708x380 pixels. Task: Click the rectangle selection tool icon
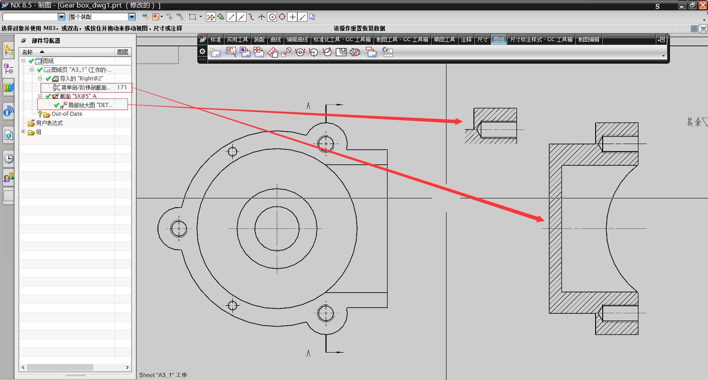192,17
